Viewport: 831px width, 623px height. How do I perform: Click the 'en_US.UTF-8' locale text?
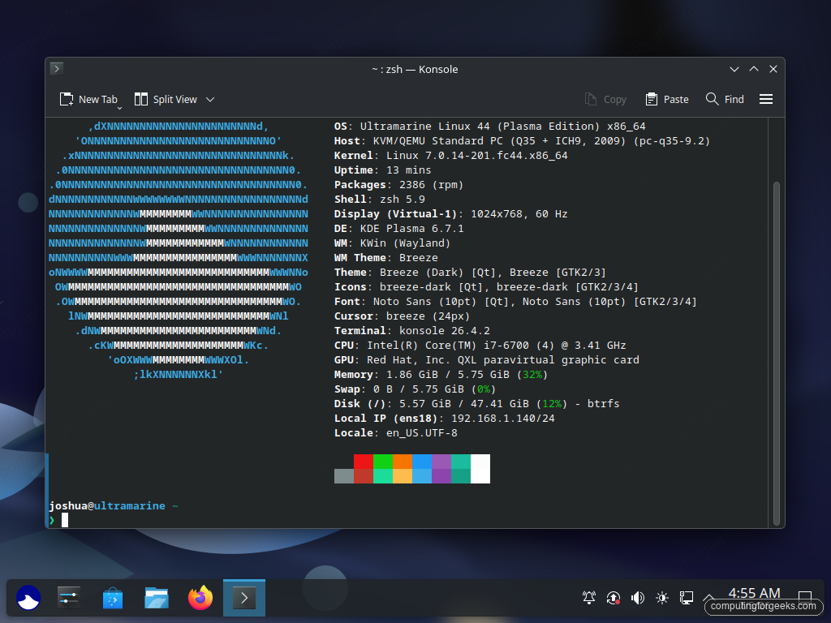pyautogui.click(x=422, y=433)
